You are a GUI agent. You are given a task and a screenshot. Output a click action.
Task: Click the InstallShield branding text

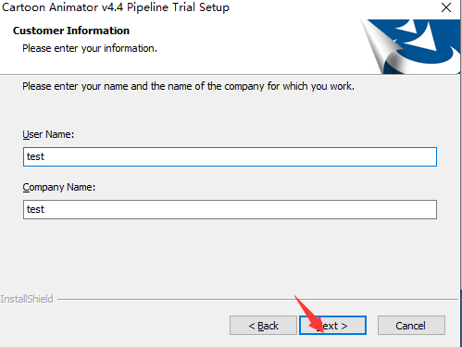tap(27, 299)
